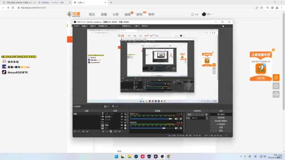Open Douyu Categories nav link
Viewport: 285px width, 160px height.
click(x=115, y=14)
